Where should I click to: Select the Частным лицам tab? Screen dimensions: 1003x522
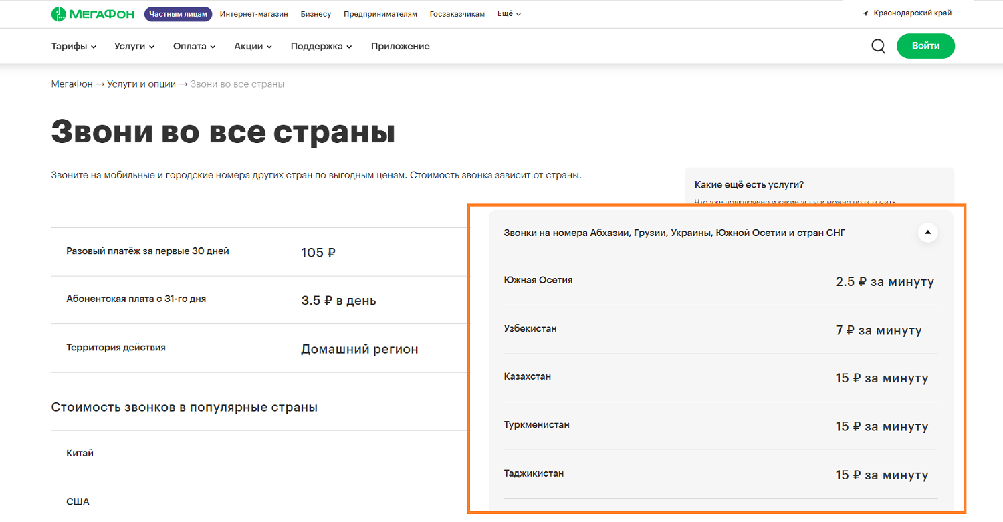coord(178,14)
